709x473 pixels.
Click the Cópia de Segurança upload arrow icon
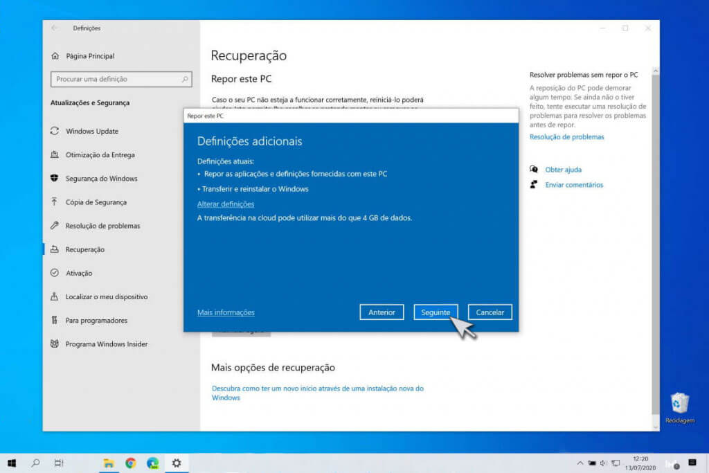[55, 202]
